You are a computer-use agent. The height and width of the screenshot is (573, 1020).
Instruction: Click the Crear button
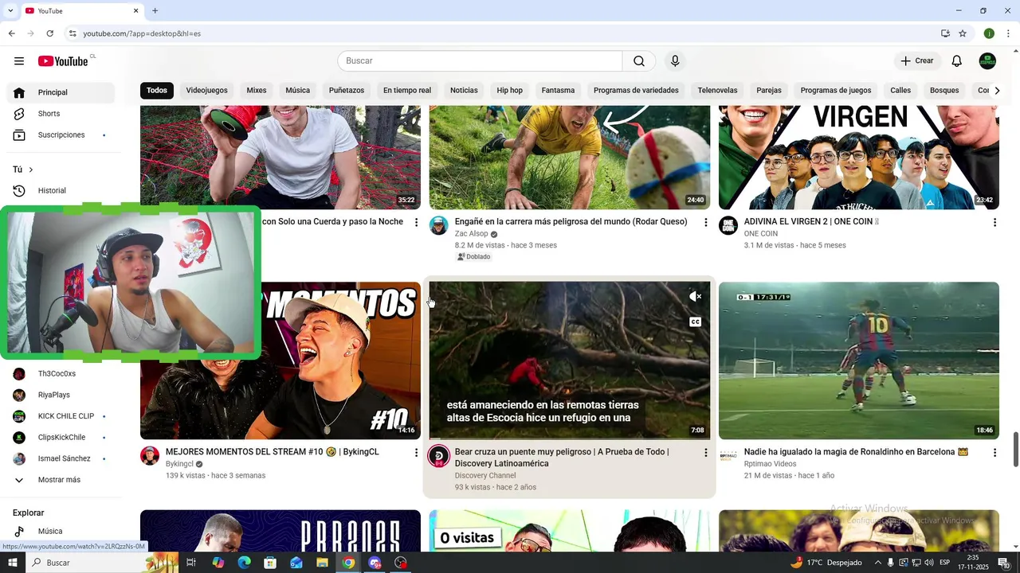[x=917, y=61]
